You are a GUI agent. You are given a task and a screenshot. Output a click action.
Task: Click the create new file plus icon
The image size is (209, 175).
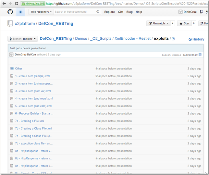click(x=173, y=39)
